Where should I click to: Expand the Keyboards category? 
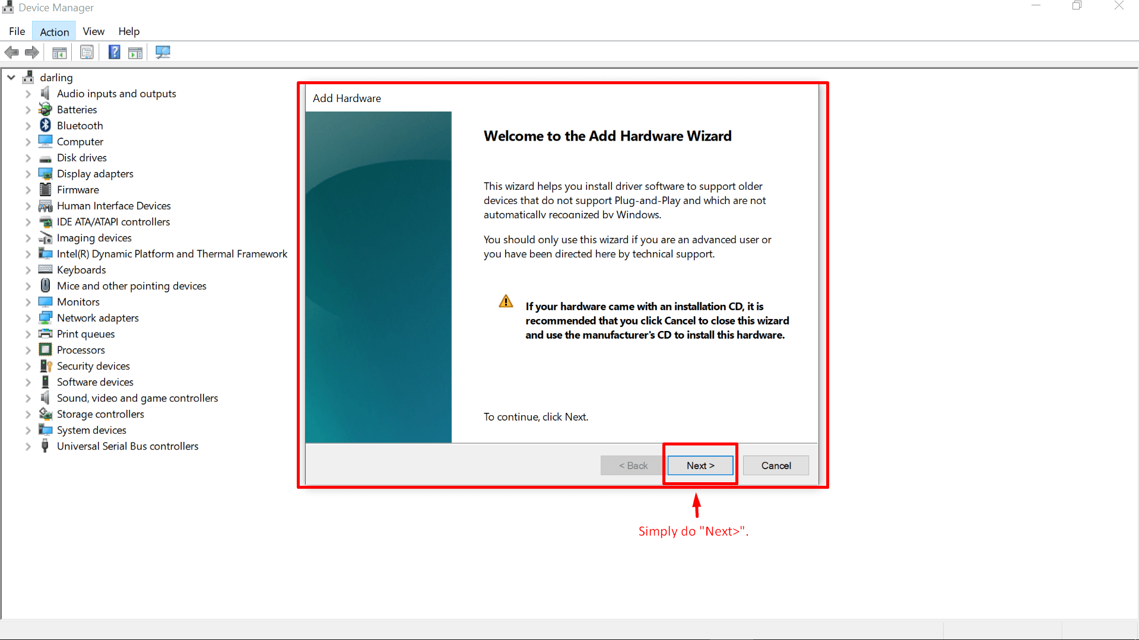coord(28,270)
